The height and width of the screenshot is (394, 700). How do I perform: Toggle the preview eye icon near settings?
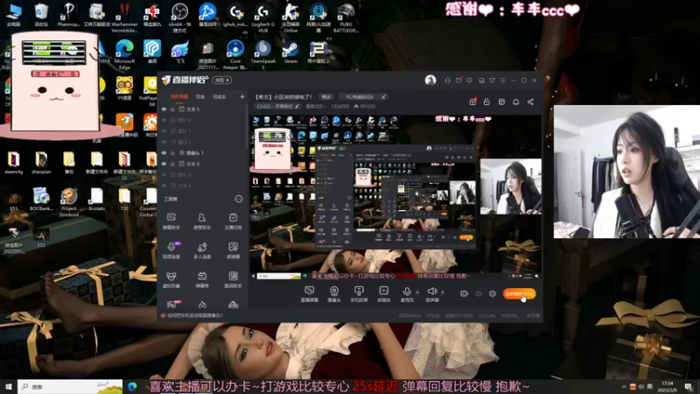click(x=479, y=293)
